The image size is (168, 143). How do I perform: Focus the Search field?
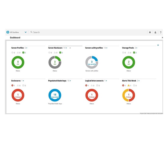(x=88, y=32)
